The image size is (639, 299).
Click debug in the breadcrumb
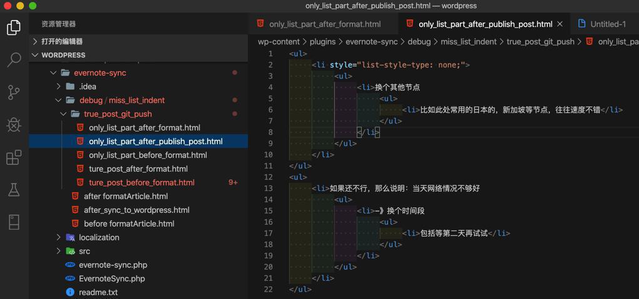pyautogui.click(x=419, y=41)
